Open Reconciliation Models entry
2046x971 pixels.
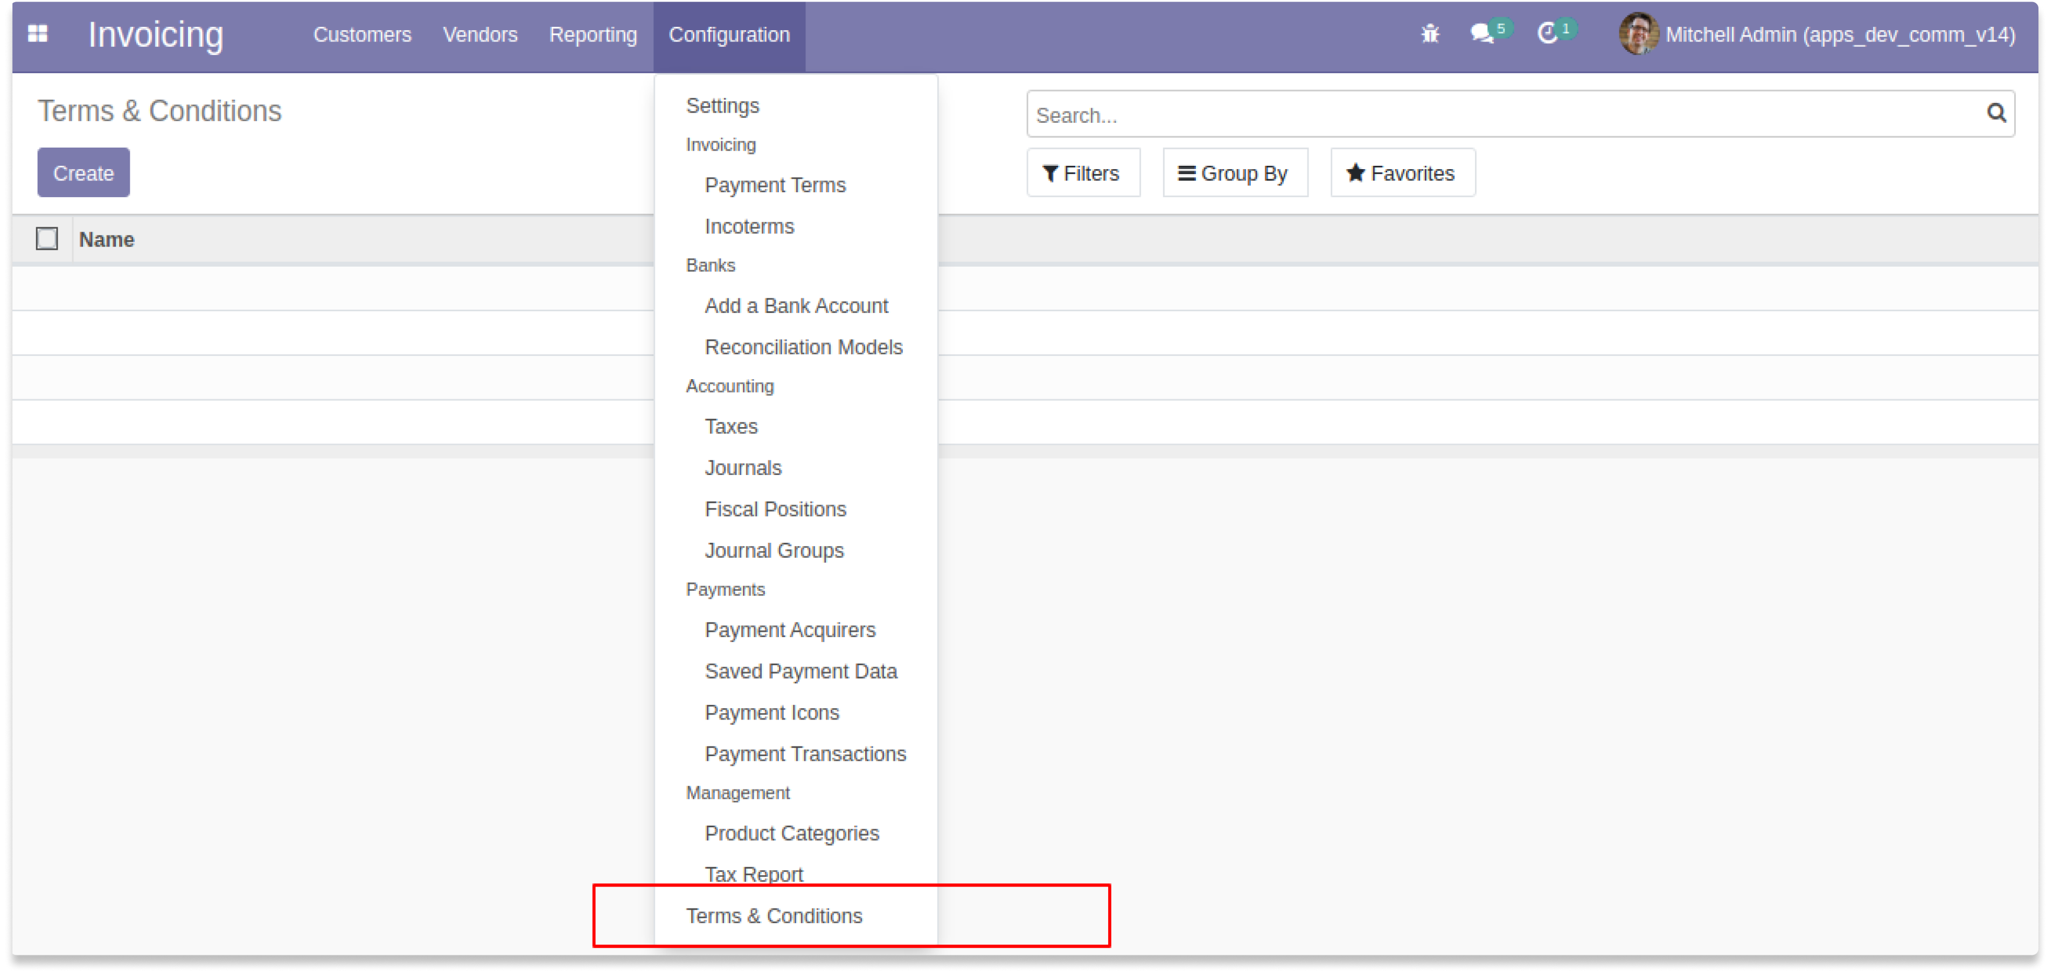(x=803, y=347)
